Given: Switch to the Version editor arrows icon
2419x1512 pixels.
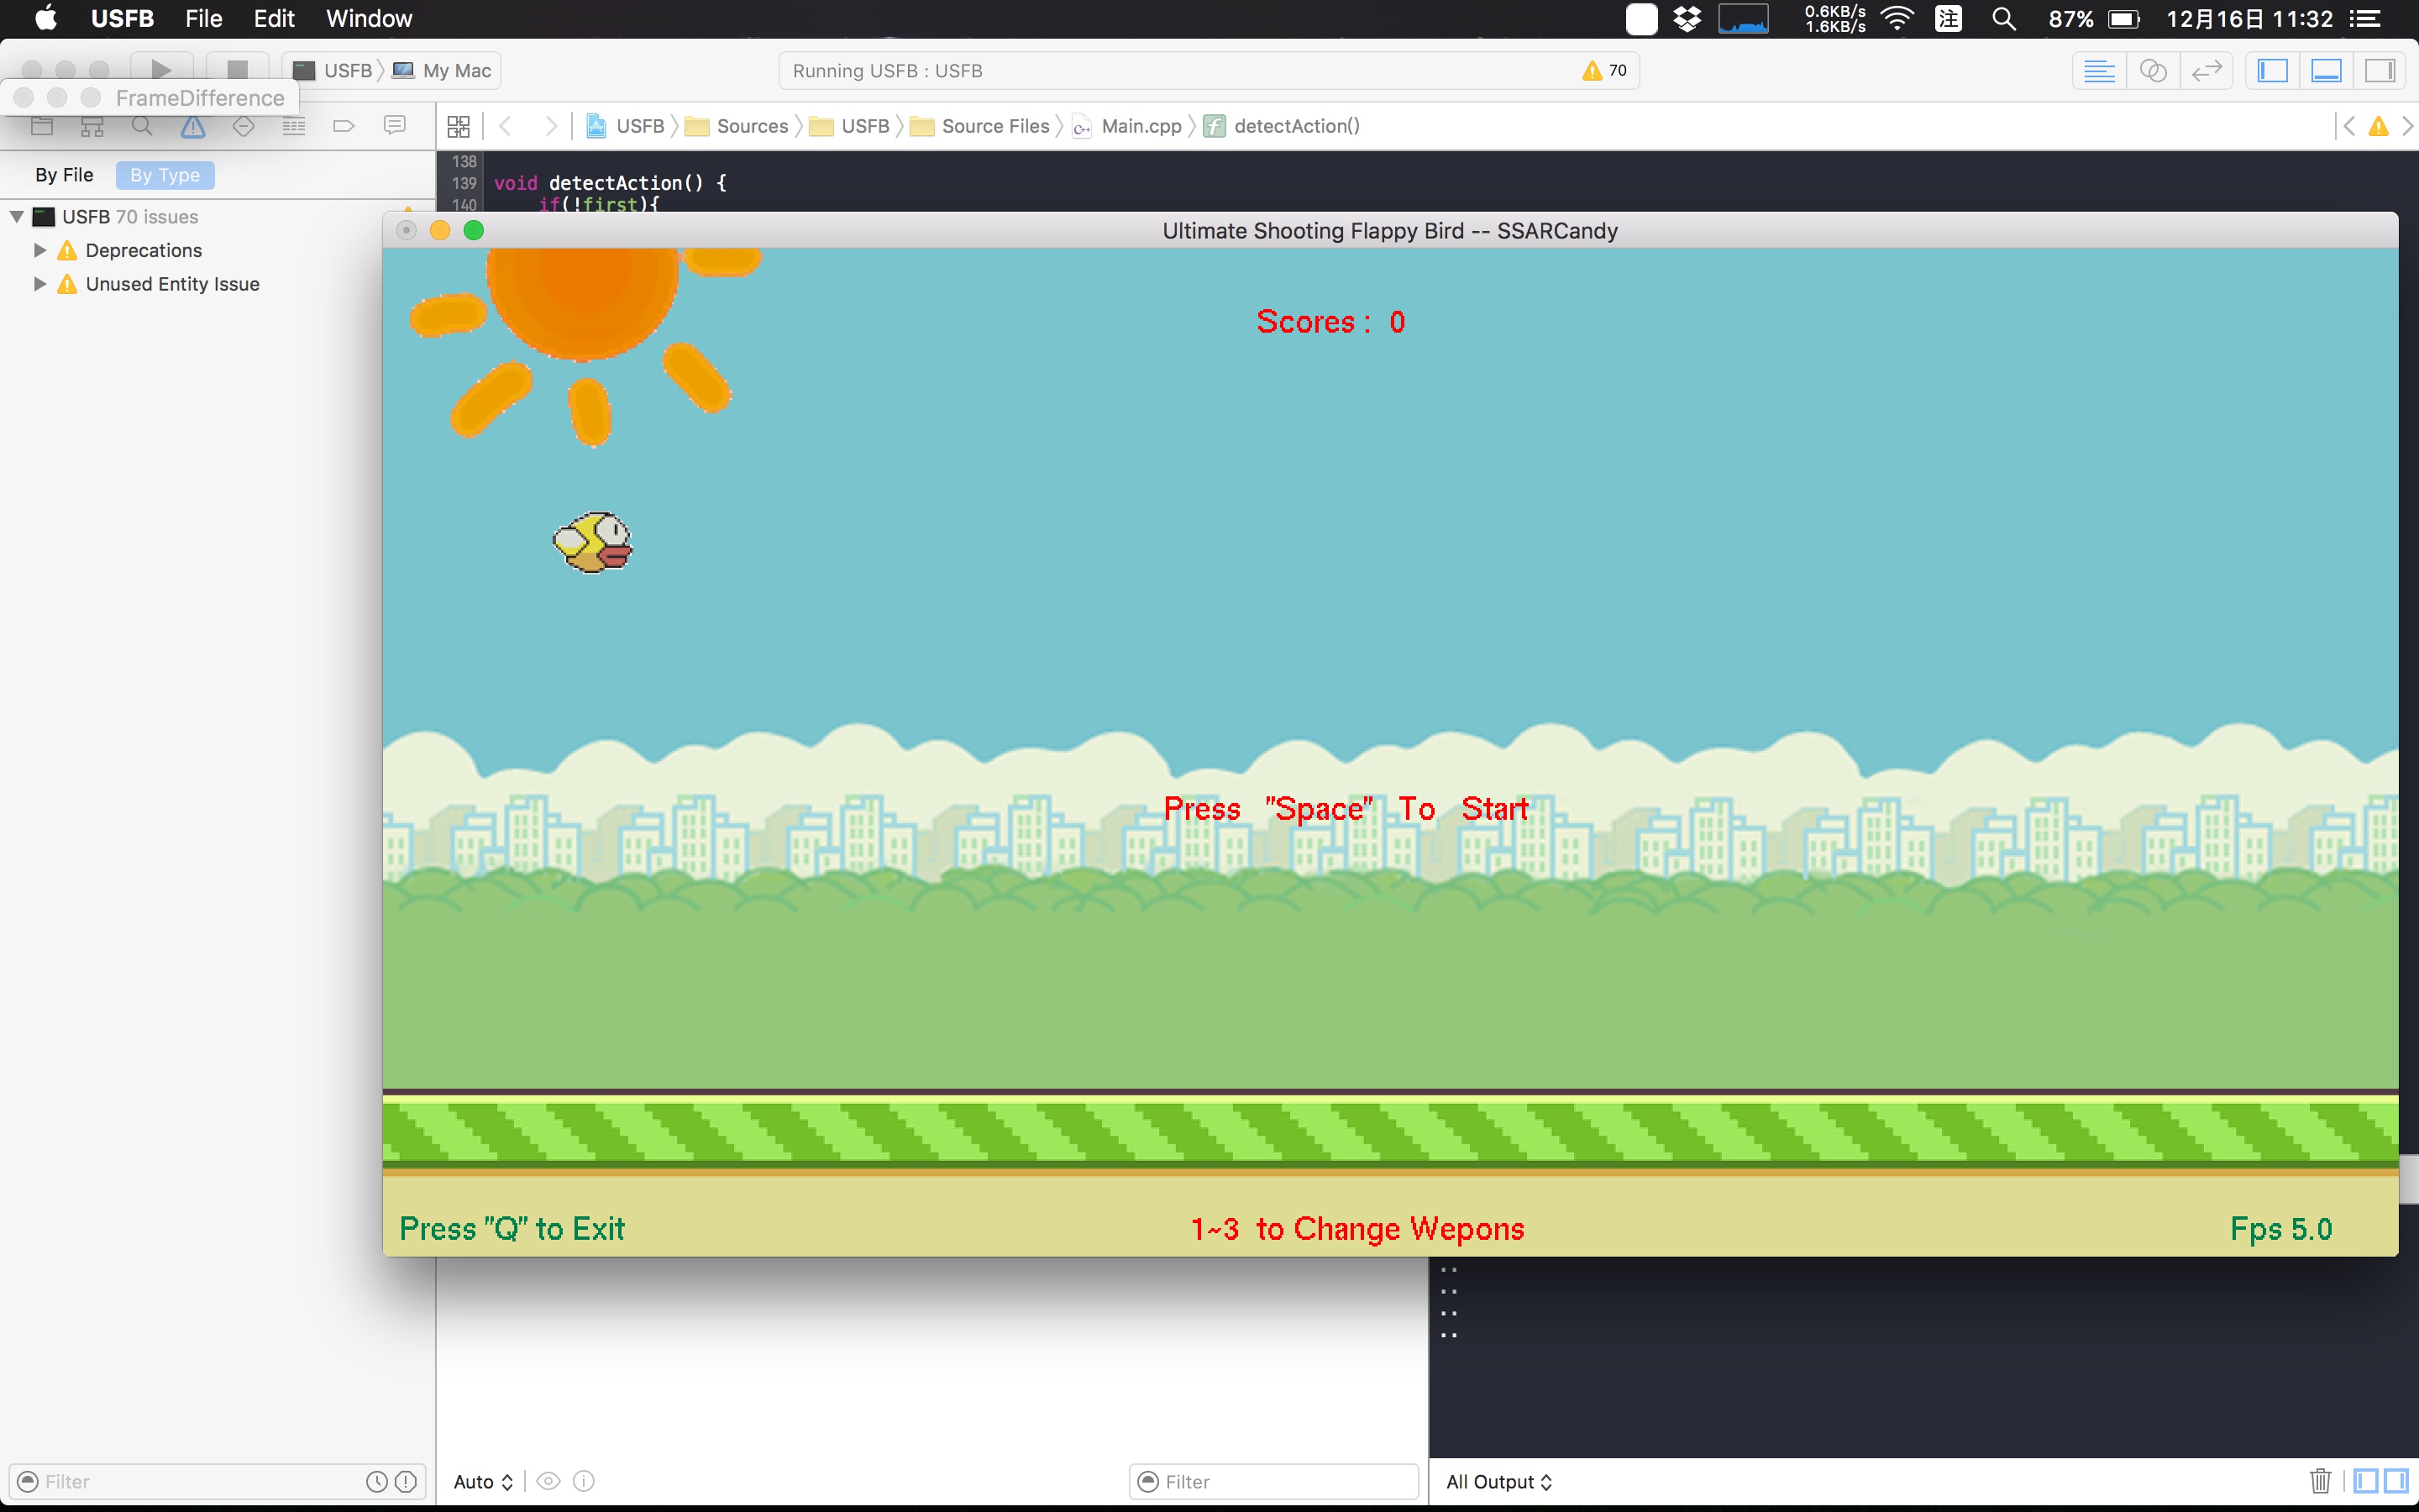Looking at the screenshot, I should coord(2206,70).
